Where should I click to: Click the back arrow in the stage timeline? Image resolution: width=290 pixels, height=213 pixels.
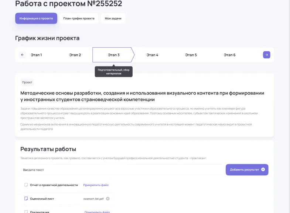pyautogui.click(x=23, y=55)
